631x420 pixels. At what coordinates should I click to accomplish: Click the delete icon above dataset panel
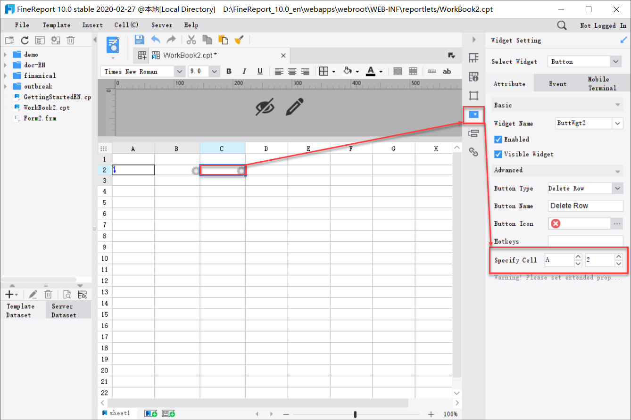pos(48,294)
